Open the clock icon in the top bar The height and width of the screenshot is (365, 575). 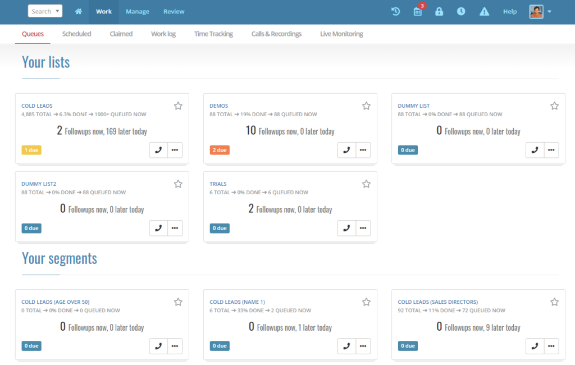pos(461,11)
